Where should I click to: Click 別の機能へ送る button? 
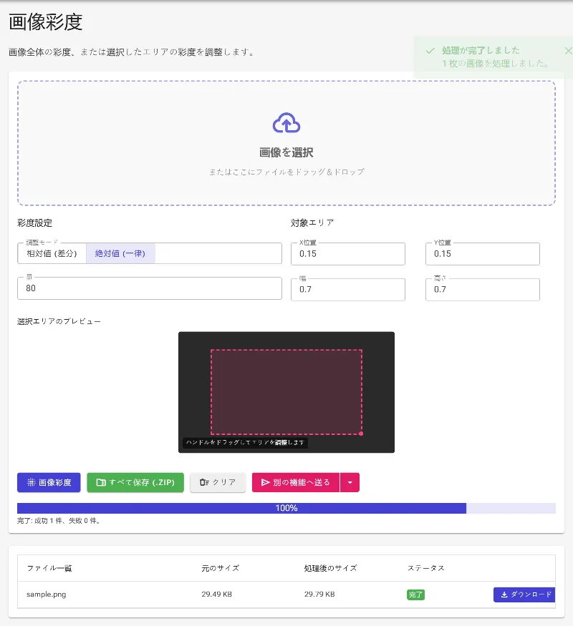[296, 482]
